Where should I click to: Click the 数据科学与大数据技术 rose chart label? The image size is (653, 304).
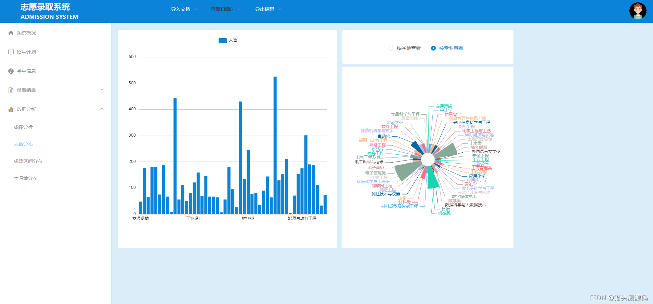tap(466, 205)
